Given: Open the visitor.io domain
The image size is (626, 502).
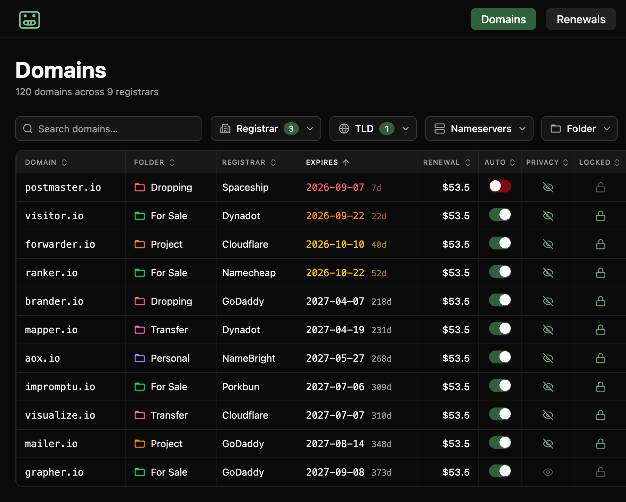Looking at the screenshot, I should coord(54,216).
